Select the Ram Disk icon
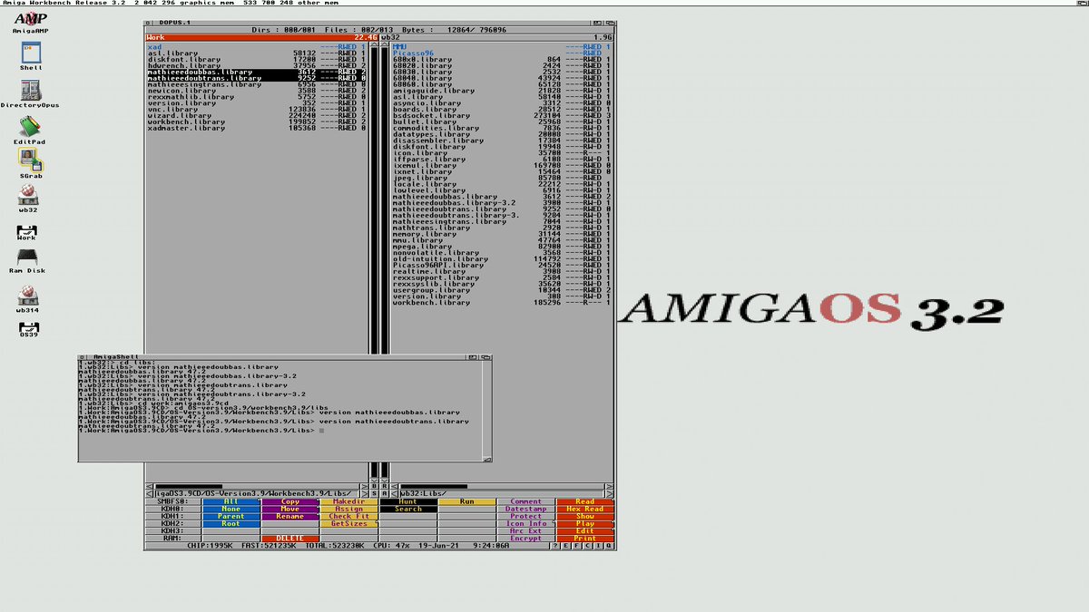 (x=27, y=262)
